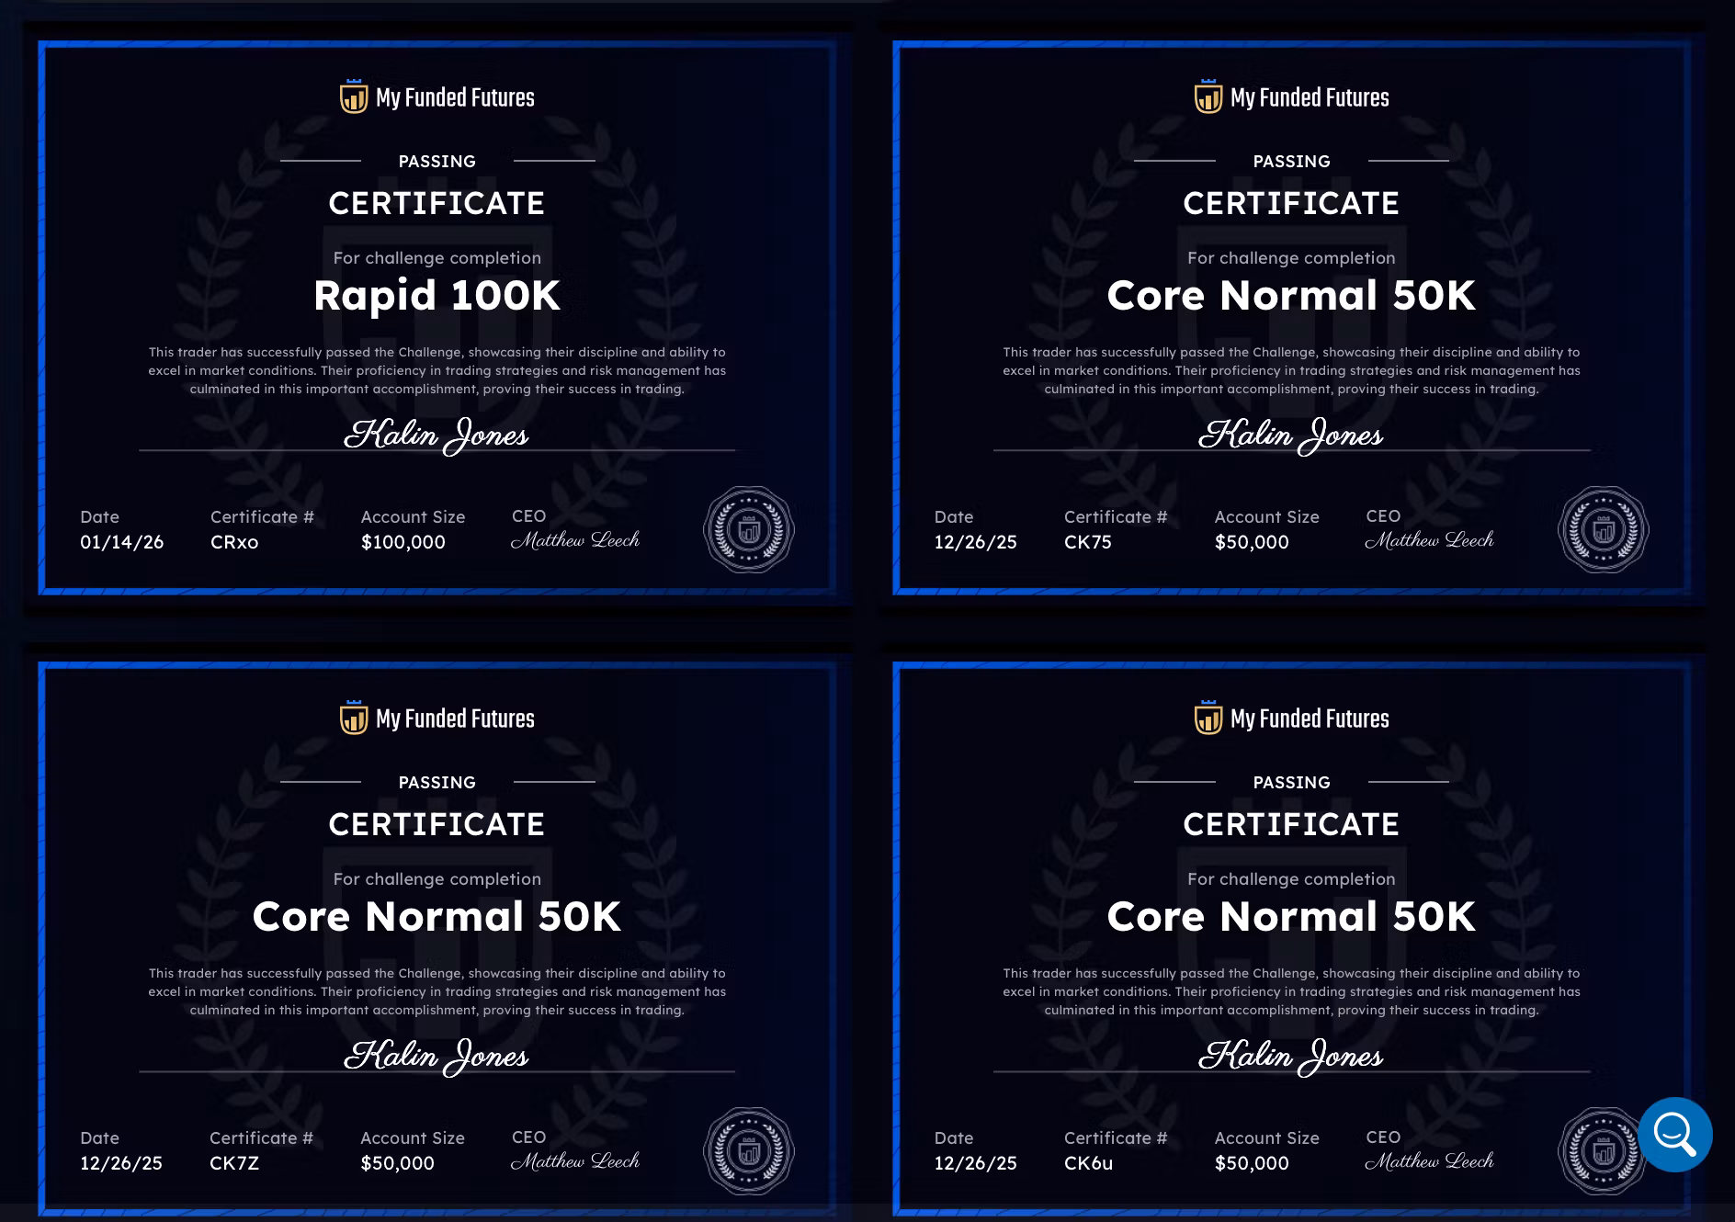Click My Funded Futures logo on certificate CK6u
Screen dimensions: 1735x1222
coord(1291,718)
